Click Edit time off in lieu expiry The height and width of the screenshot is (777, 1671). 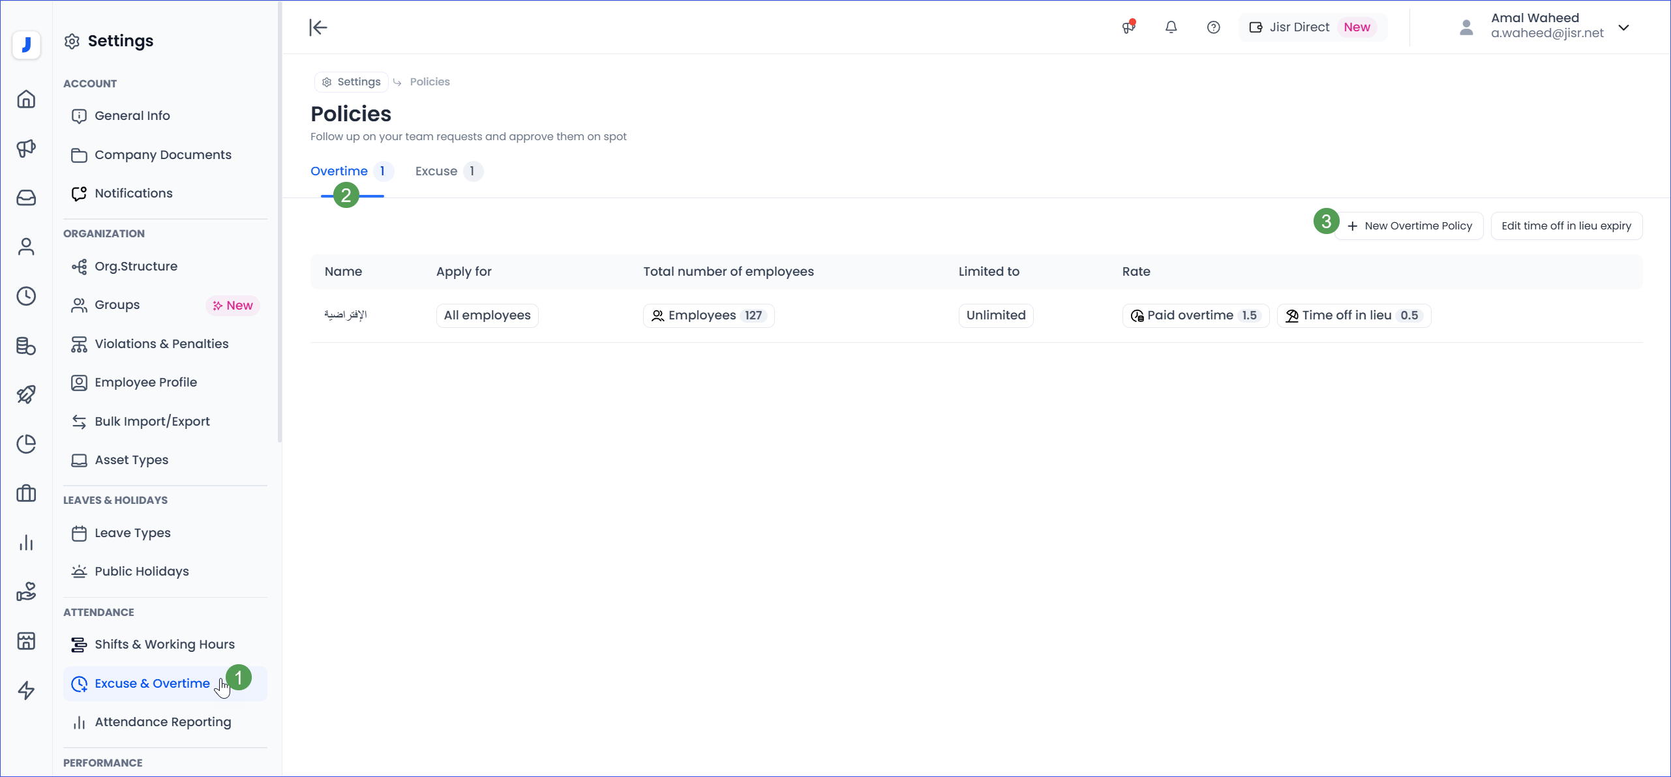click(1566, 226)
